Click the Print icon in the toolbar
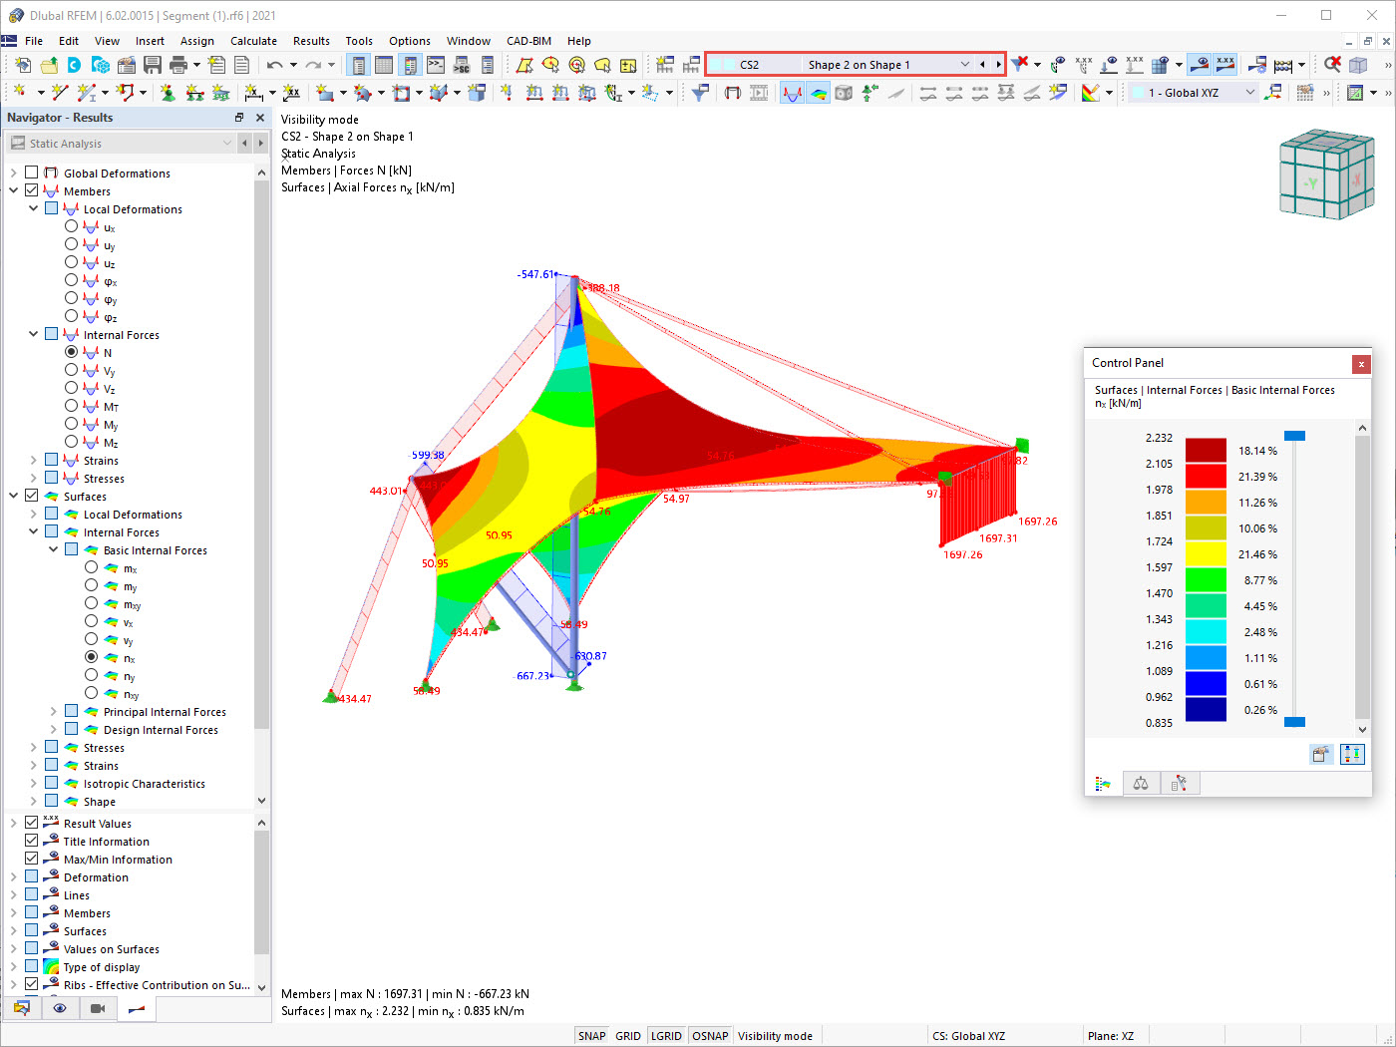The width and height of the screenshot is (1396, 1047). click(x=178, y=65)
